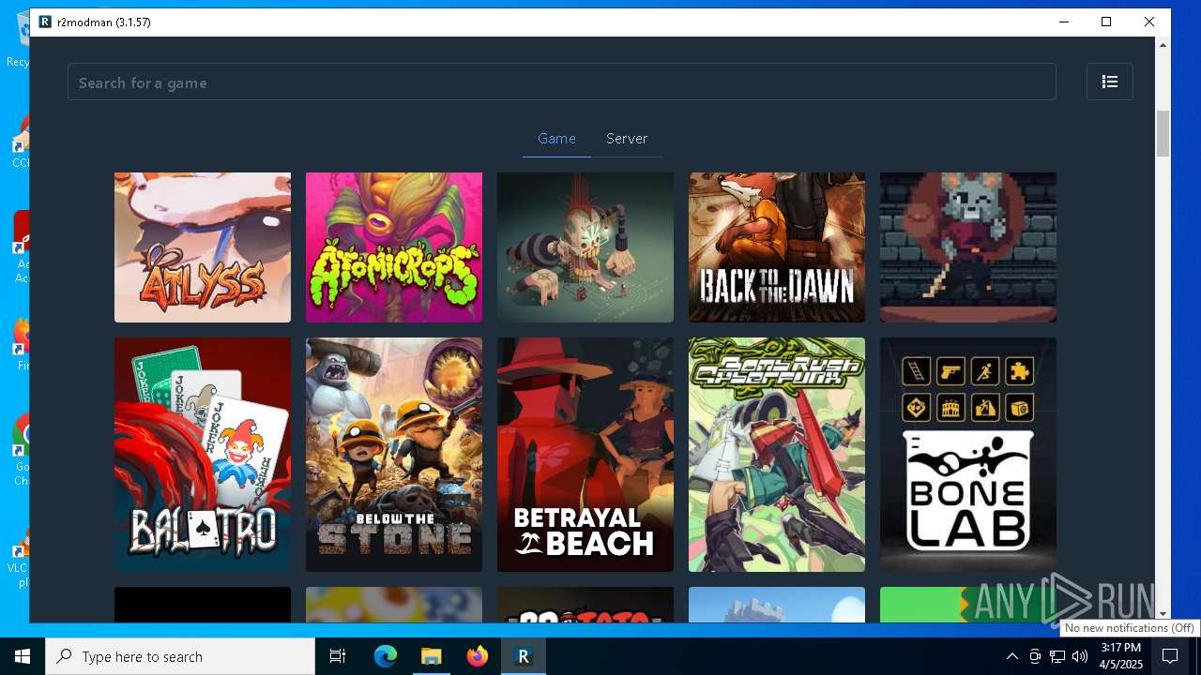Click the taskbar clock showing 3:17 PM
Viewport: 1201px width, 675px height.
point(1121,656)
